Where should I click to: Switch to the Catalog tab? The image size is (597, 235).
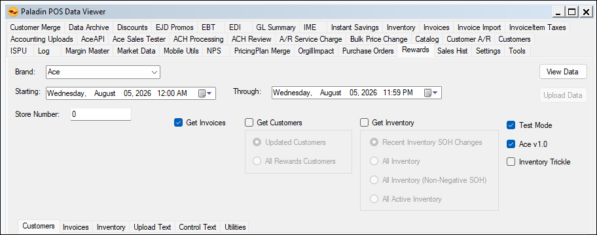[x=427, y=39]
